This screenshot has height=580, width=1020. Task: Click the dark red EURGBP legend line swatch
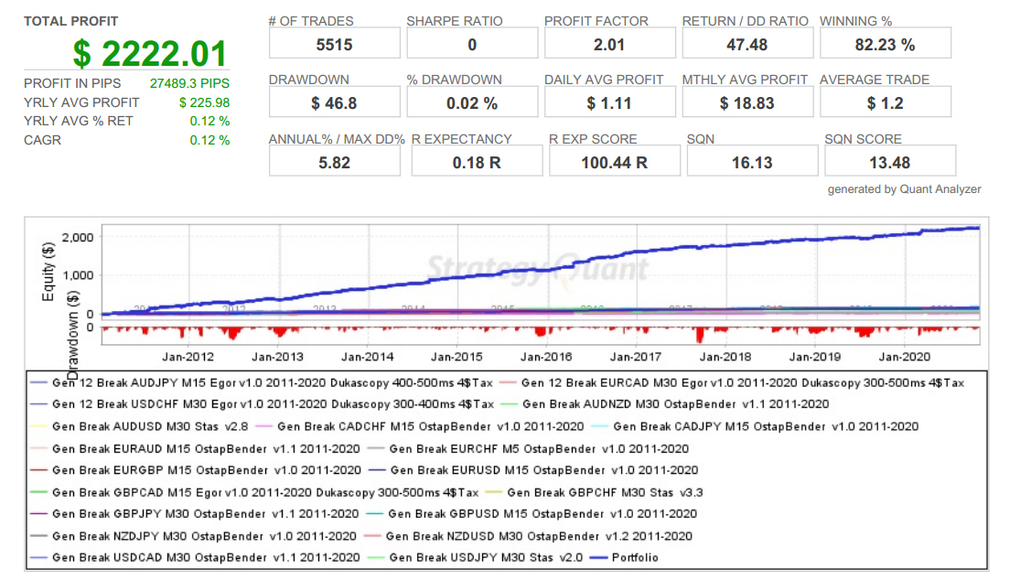39,469
